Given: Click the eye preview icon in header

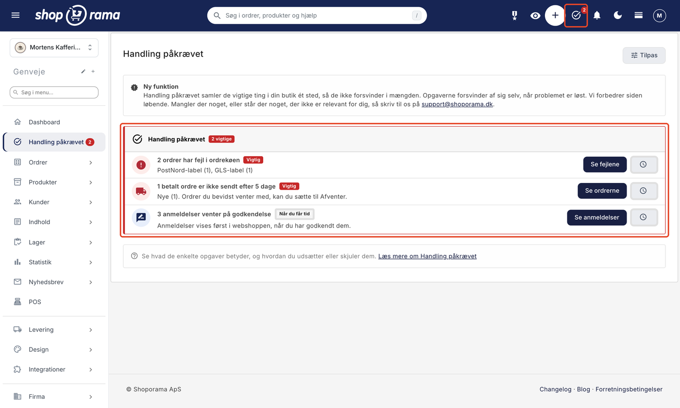Looking at the screenshot, I should (x=535, y=16).
